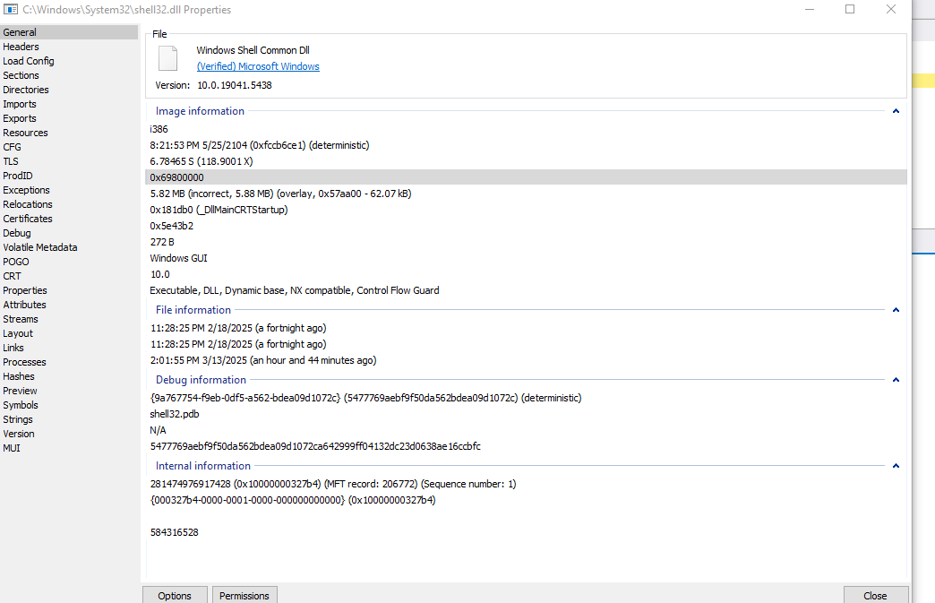Open the Headers page
Image resolution: width=935 pixels, height=603 pixels.
point(69,47)
